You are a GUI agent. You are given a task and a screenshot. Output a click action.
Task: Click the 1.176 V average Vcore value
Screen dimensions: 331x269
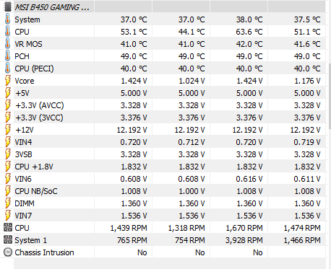point(307,81)
